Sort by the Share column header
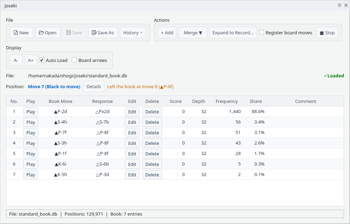Viewport: 350px width, 224px height. (255, 101)
